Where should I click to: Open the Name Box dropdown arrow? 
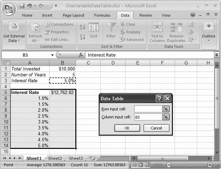pos(52,55)
